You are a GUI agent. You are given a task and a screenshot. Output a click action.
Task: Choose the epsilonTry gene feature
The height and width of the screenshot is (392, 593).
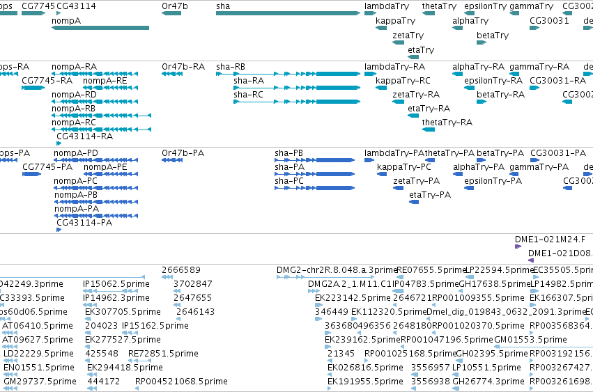tap(470, 13)
